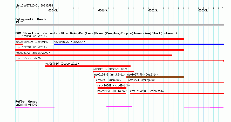Click the red bar under esv2760038
The height and width of the screenshot is (122, 231).
click(x=177, y=93)
